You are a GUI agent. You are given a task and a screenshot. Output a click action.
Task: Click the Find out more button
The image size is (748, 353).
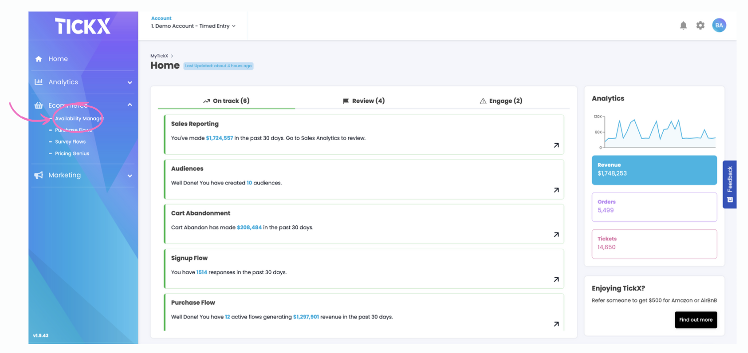[x=696, y=320]
